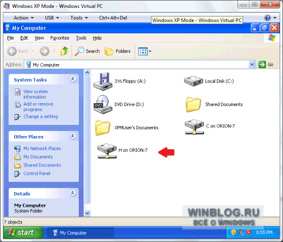Viewport: 283px width, 242px height.
Task: Open the USB dropdown menu
Action: 52,18
